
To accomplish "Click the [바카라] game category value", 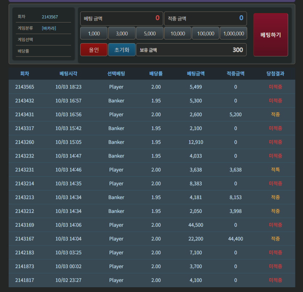I will coord(49,28).
